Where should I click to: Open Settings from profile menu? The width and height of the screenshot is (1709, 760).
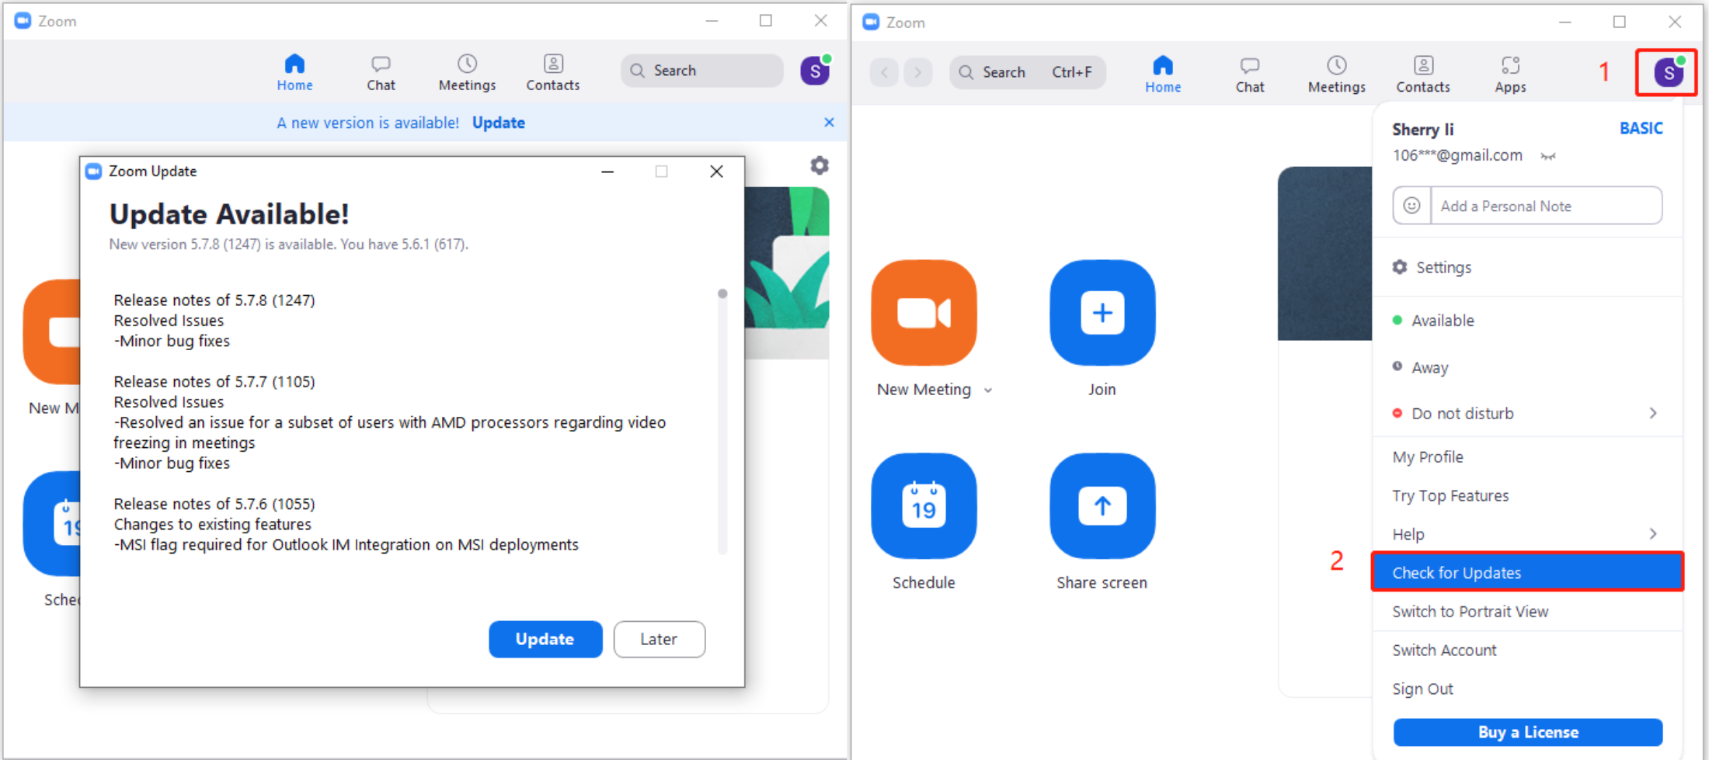[x=1527, y=267]
